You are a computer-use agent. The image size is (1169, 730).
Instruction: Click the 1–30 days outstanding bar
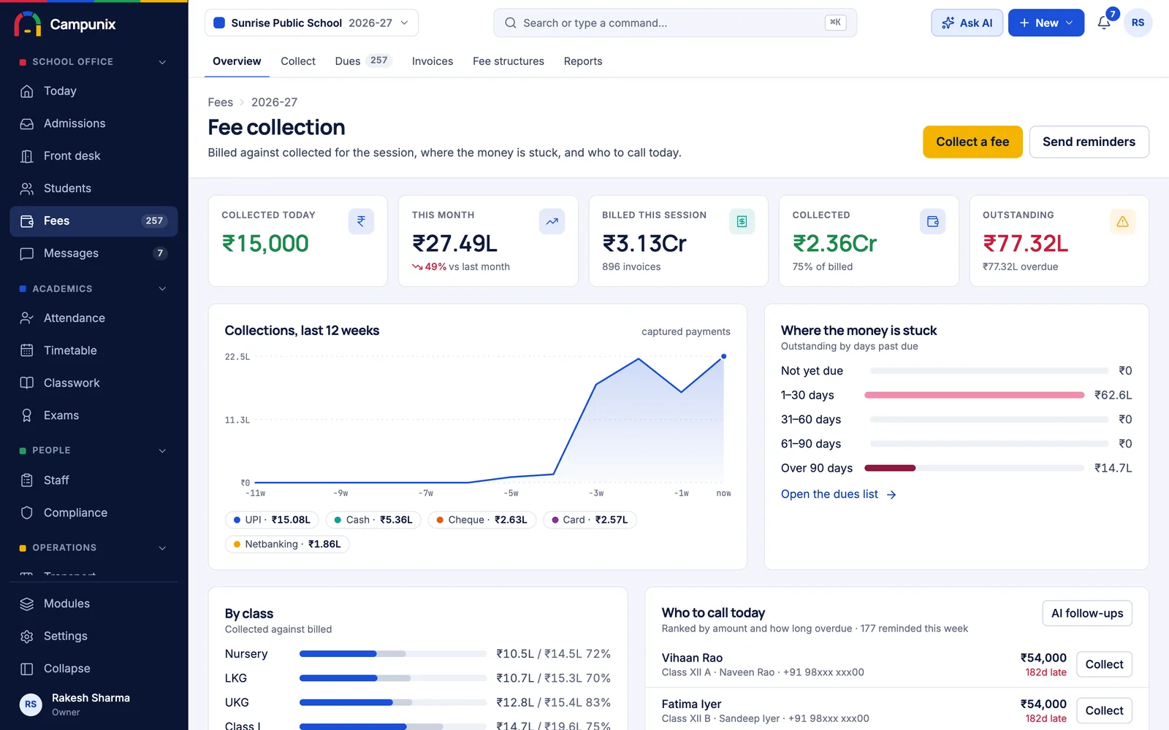tap(974, 395)
